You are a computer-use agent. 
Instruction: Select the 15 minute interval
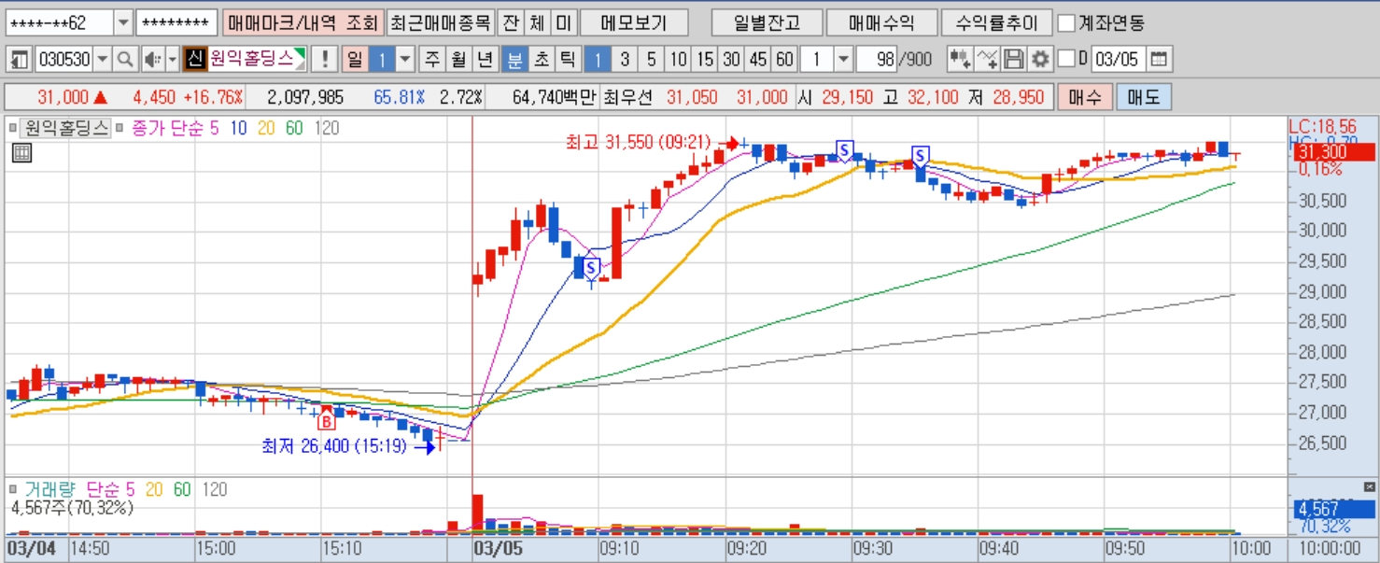coord(705,60)
